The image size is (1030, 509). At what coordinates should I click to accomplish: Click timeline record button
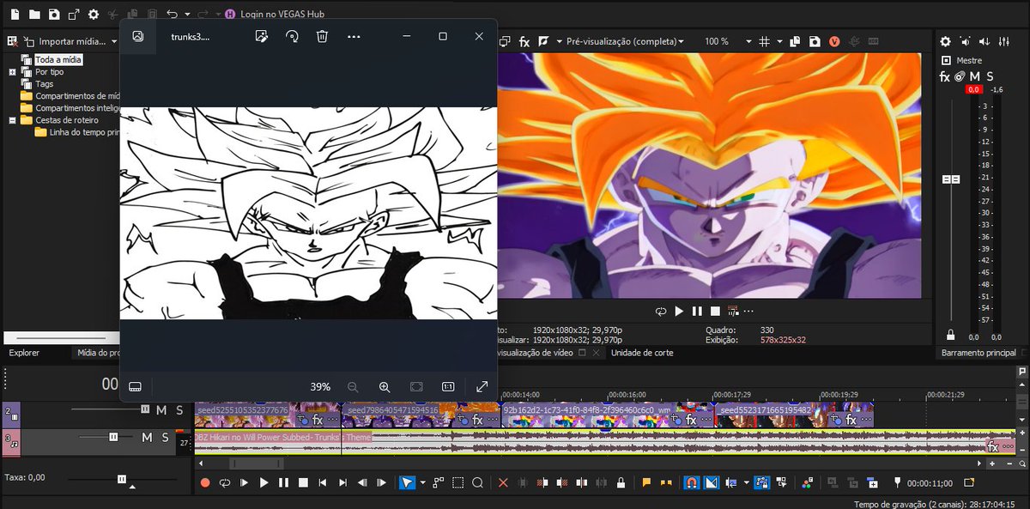pos(205,483)
